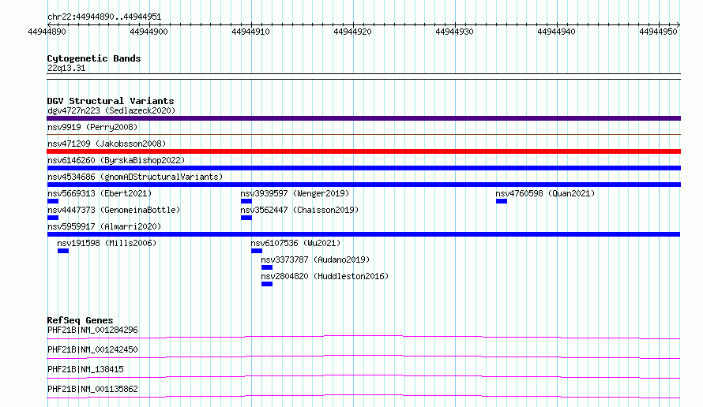This screenshot has width=703, height=407.
Task: Select ruler coordinate 44944900
Action: point(148,32)
